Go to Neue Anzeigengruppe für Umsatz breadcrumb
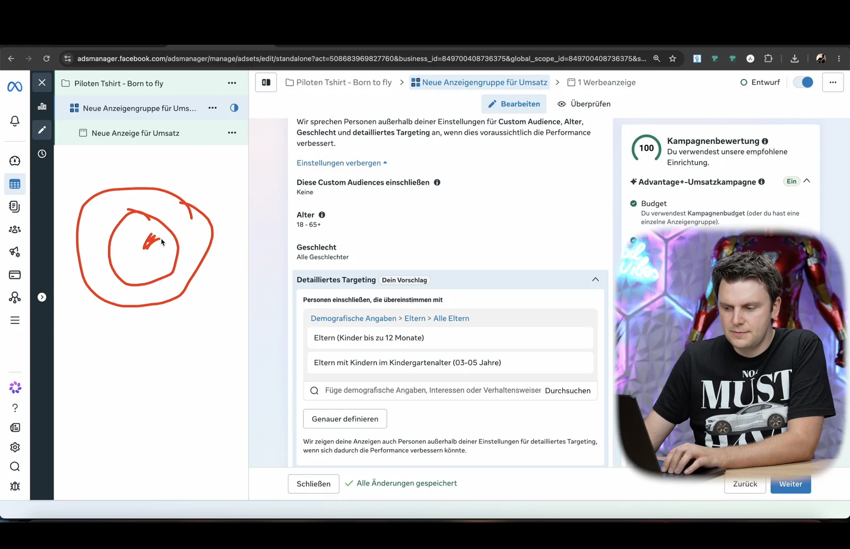This screenshot has height=549, width=850. [x=479, y=82]
